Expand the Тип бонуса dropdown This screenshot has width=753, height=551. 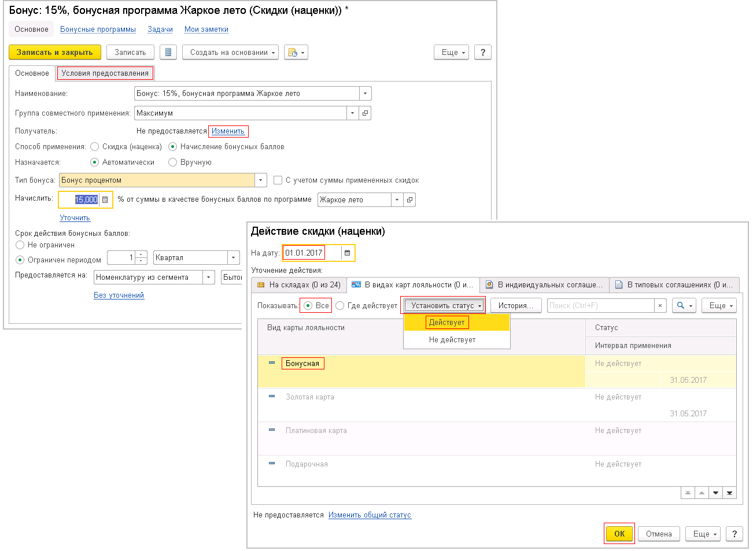point(261,180)
